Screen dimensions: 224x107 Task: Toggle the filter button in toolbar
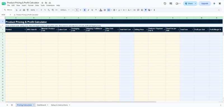[146, 10]
